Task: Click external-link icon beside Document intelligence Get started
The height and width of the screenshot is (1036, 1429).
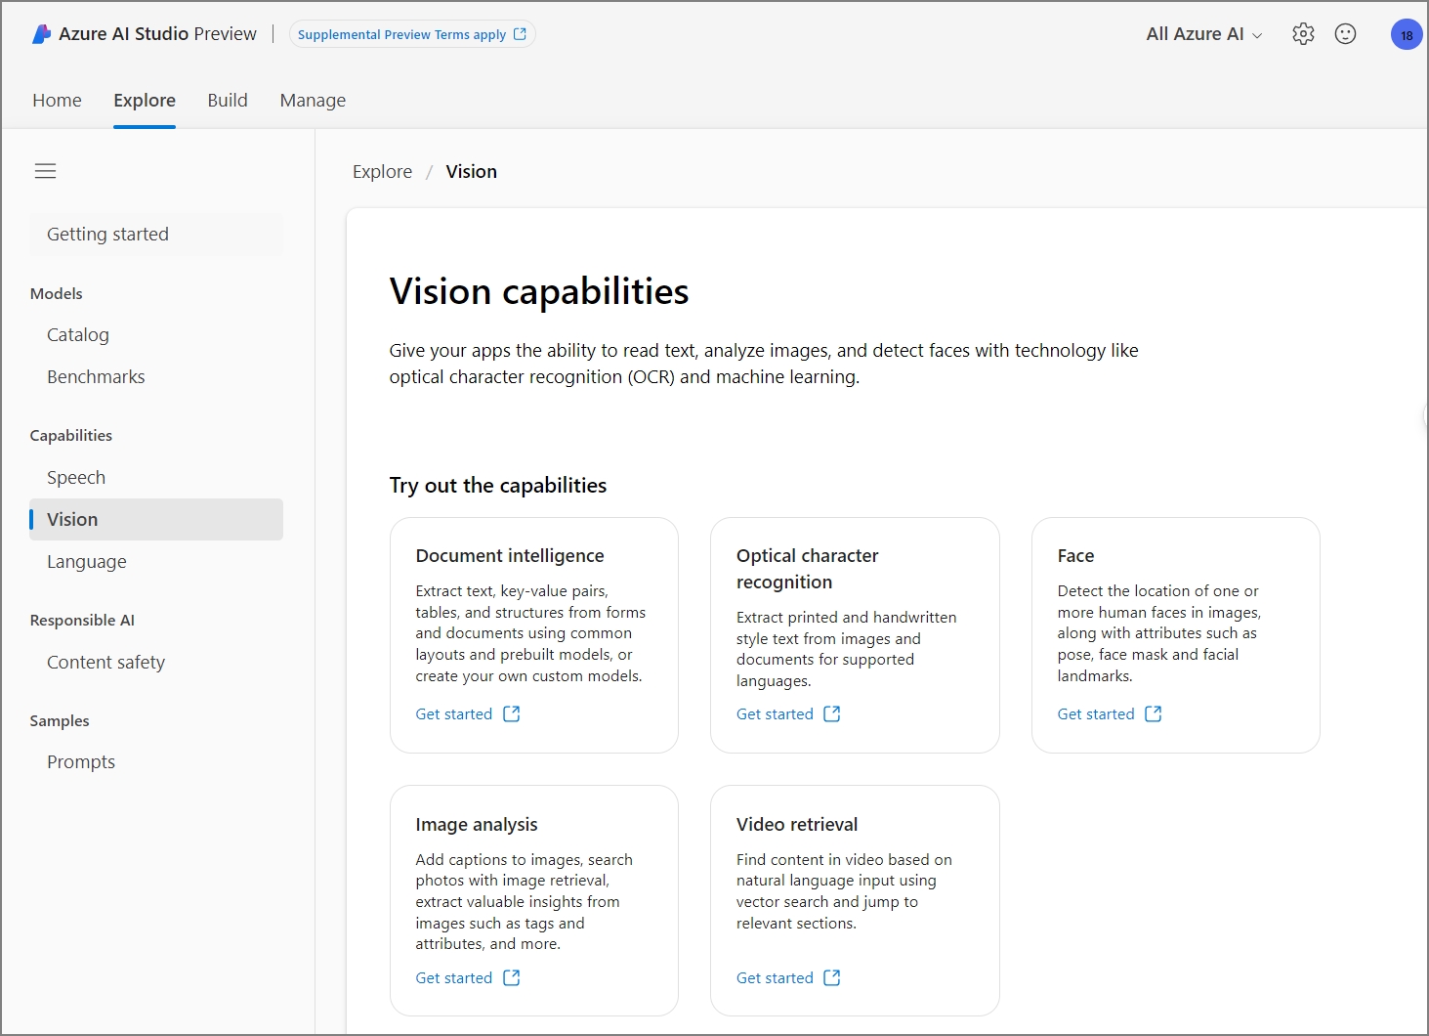Action: (x=511, y=714)
